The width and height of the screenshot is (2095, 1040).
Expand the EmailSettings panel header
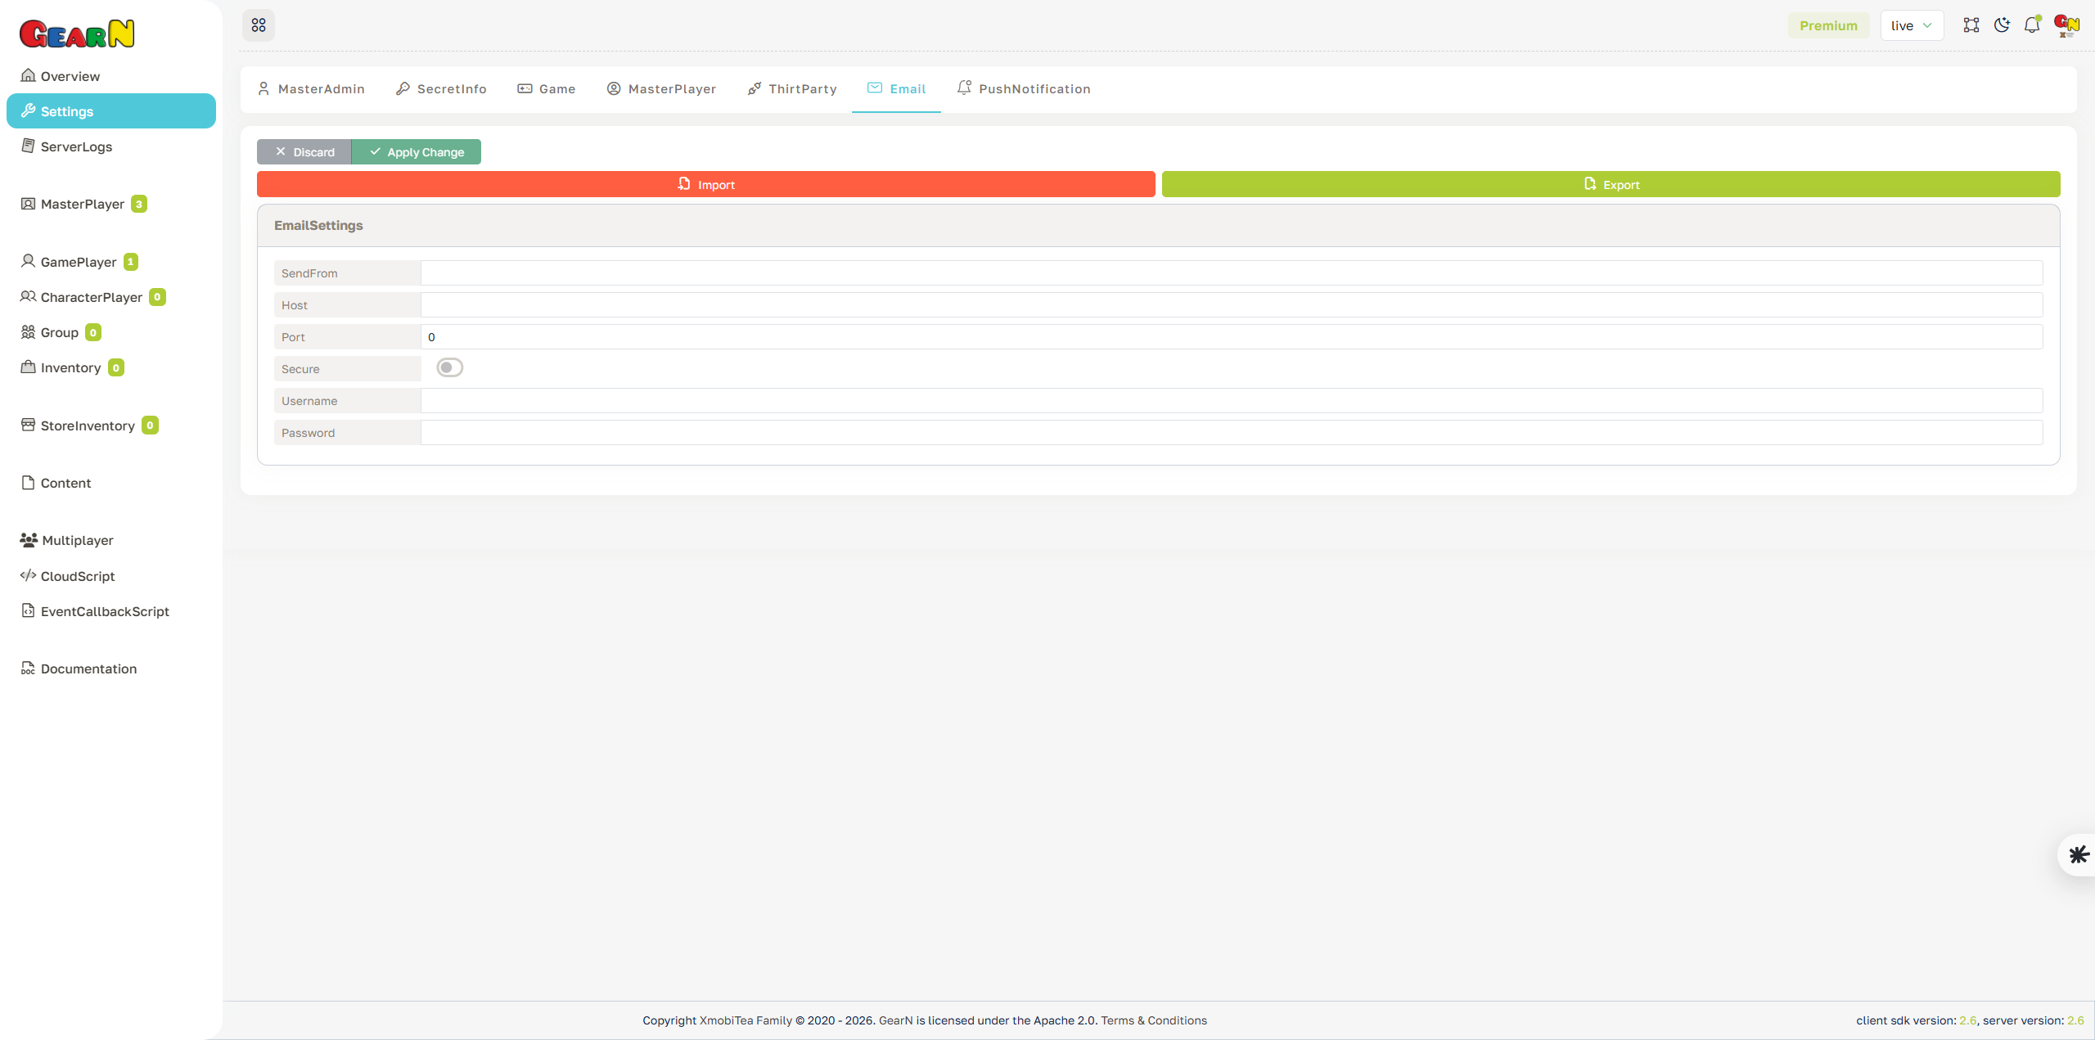318,225
